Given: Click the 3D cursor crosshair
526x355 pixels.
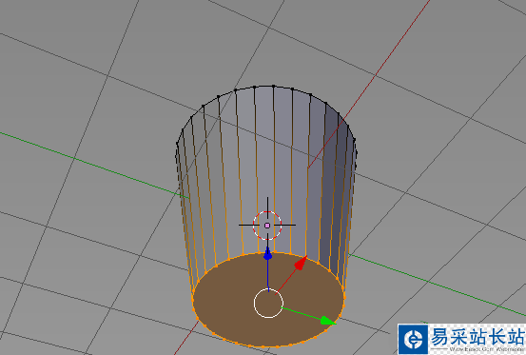Looking at the screenshot, I should point(267,226).
